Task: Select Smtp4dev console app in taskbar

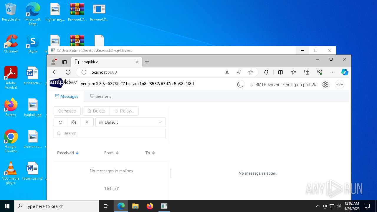Action: pos(164,206)
